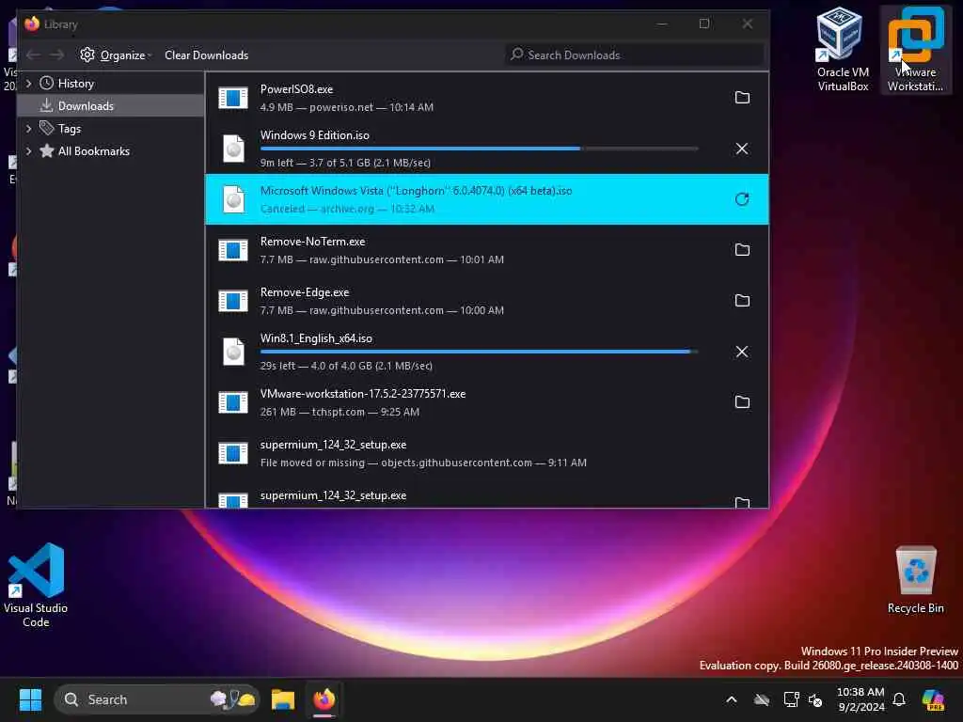Open Visual Studio Code desktop shortcut
The image size is (963, 722).
[x=36, y=585]
